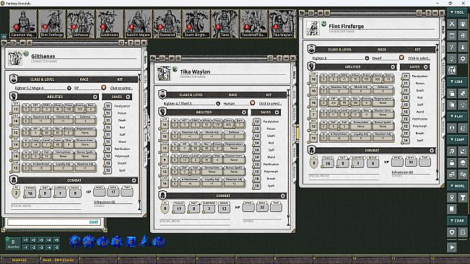The width and height of the screenshot is (470, 264).
Task: Open the Combat gear on Tika Waylan sheet
Action: pos(283,195)
